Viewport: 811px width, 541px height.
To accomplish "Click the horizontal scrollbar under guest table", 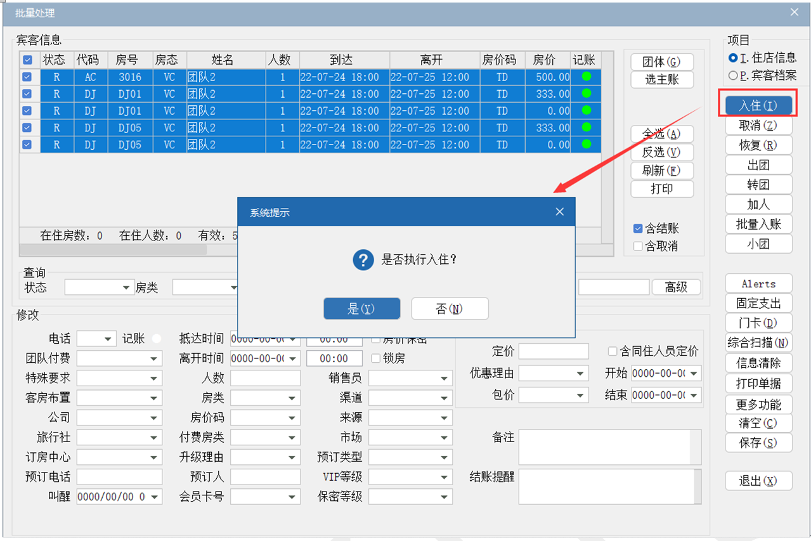I will (x=114, y=250).
